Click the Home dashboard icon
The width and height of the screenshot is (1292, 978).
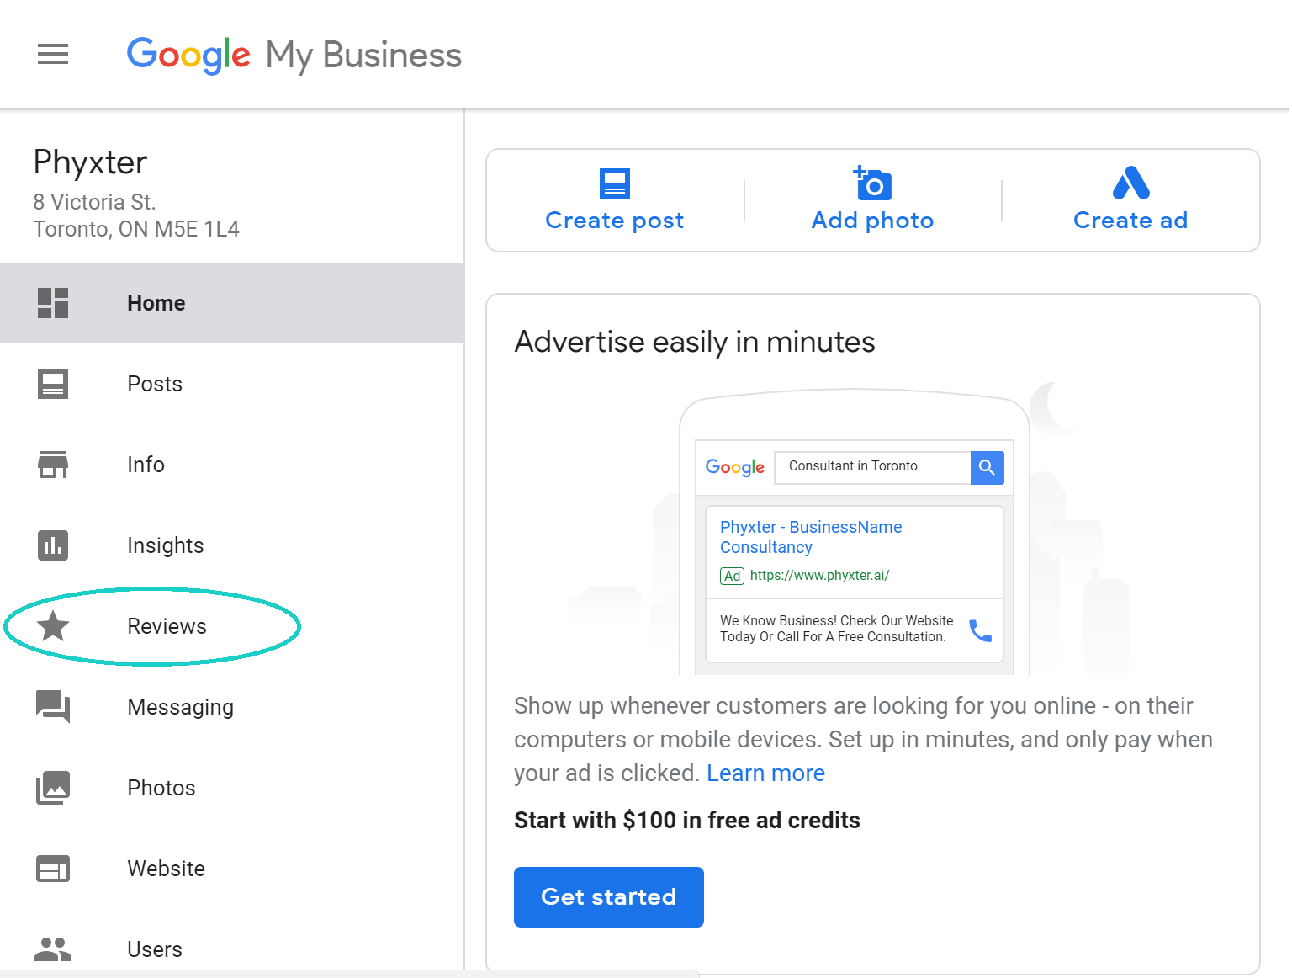point(53,303)
